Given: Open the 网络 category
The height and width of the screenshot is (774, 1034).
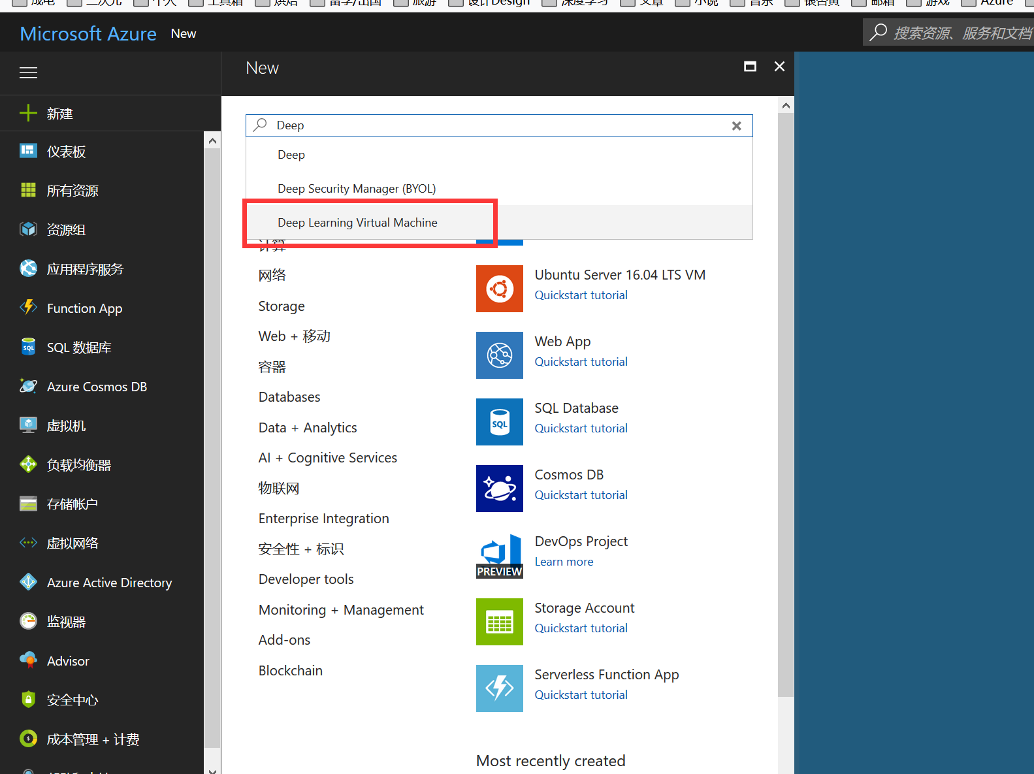Looking at the screenshot, I should click(x=272, y=275).
